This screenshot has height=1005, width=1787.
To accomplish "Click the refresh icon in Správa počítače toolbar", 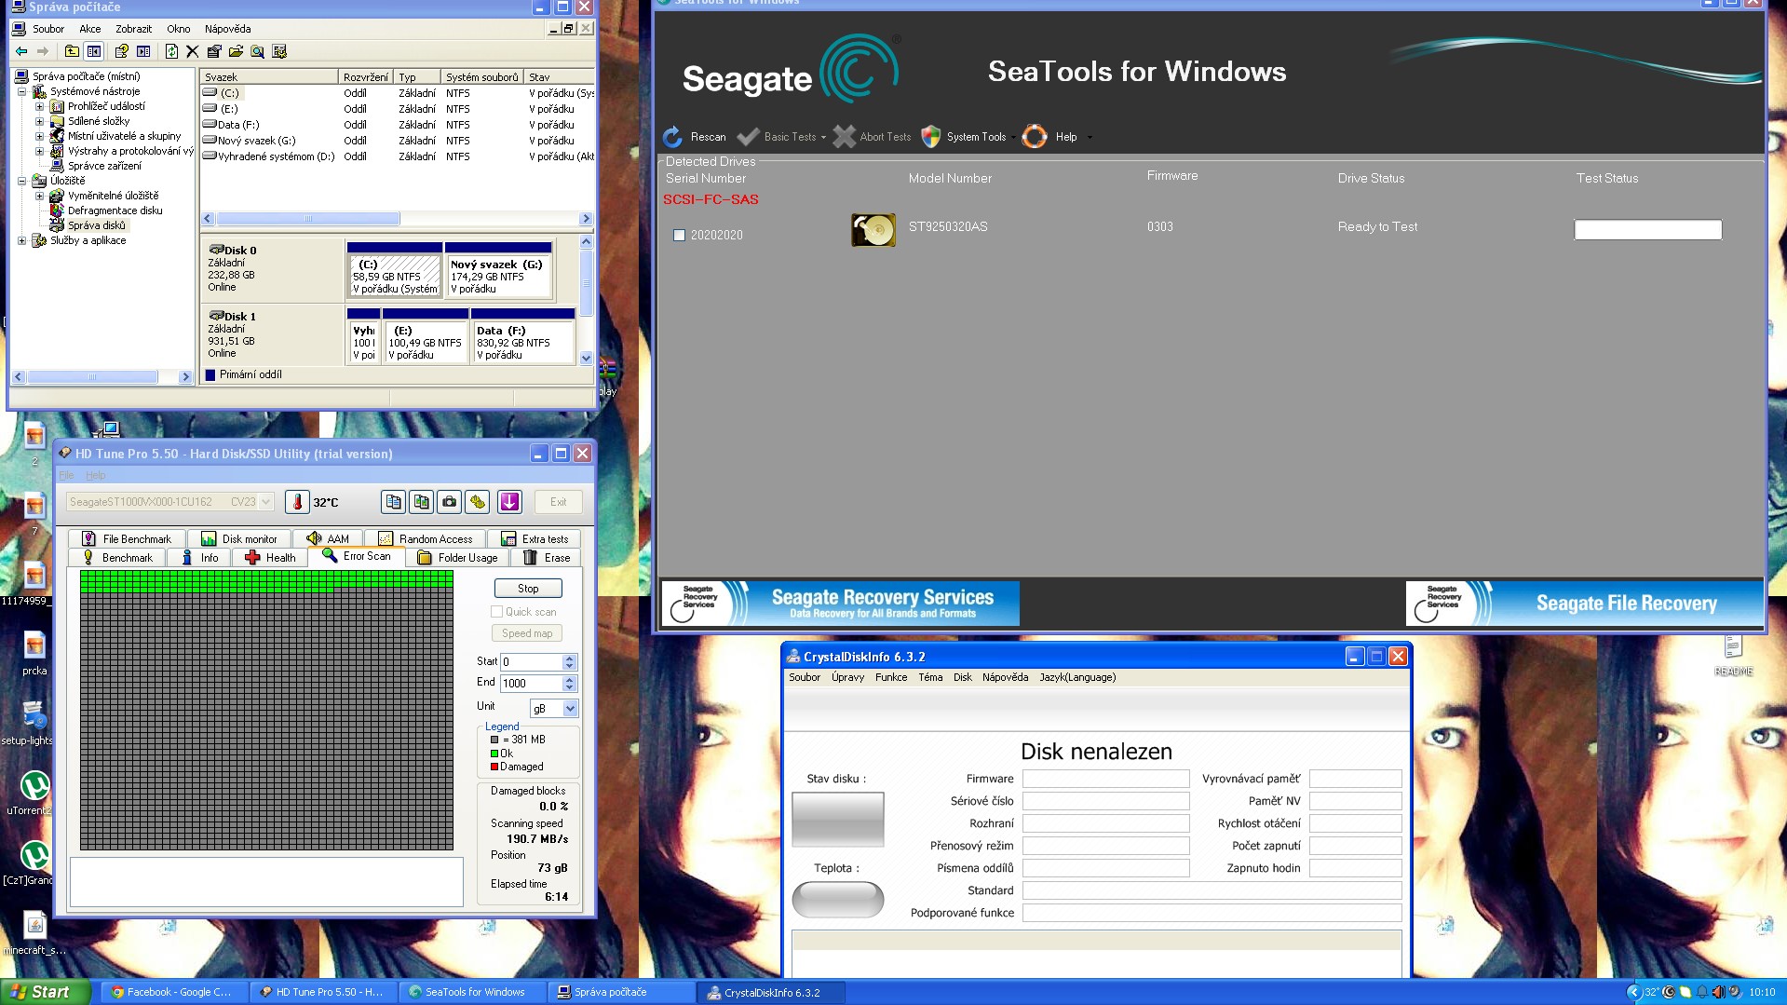I will pyautogui.click(x=171, y=52).
